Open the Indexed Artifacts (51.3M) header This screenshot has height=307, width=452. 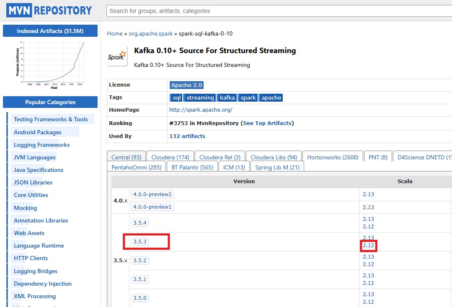pyautogui.click(x=50, y=31)
